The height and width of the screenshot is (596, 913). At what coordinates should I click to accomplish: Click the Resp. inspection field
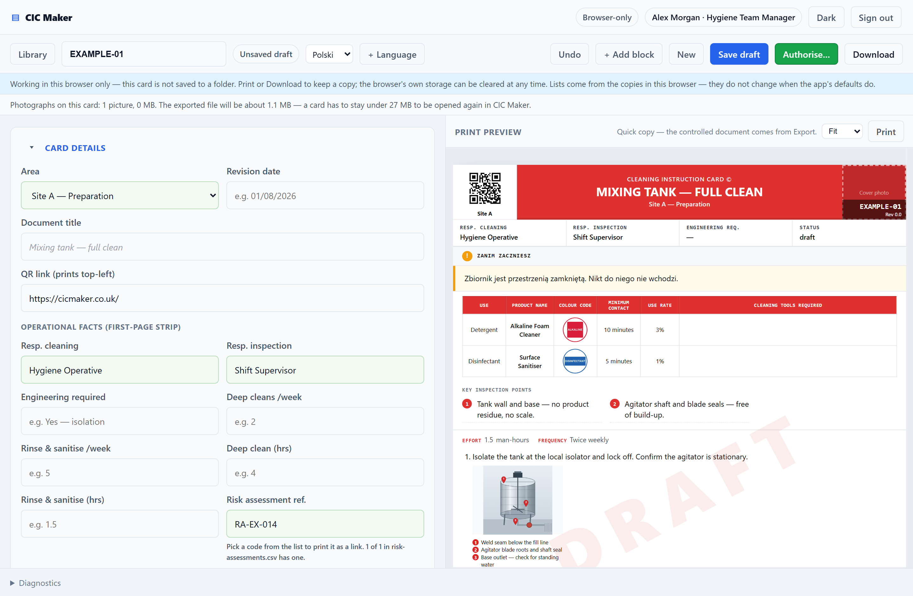point(325,370)
